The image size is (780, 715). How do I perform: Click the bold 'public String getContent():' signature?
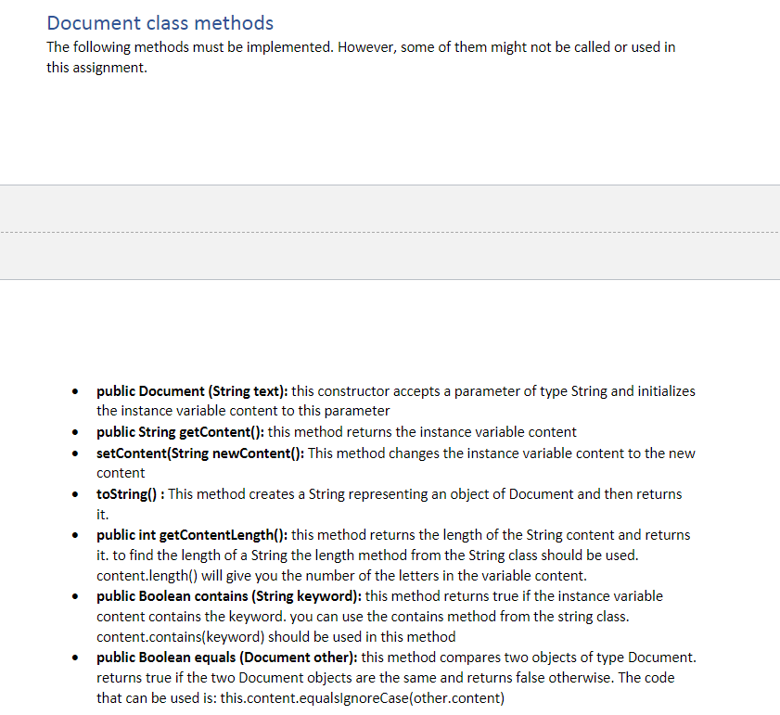(180, 432)
